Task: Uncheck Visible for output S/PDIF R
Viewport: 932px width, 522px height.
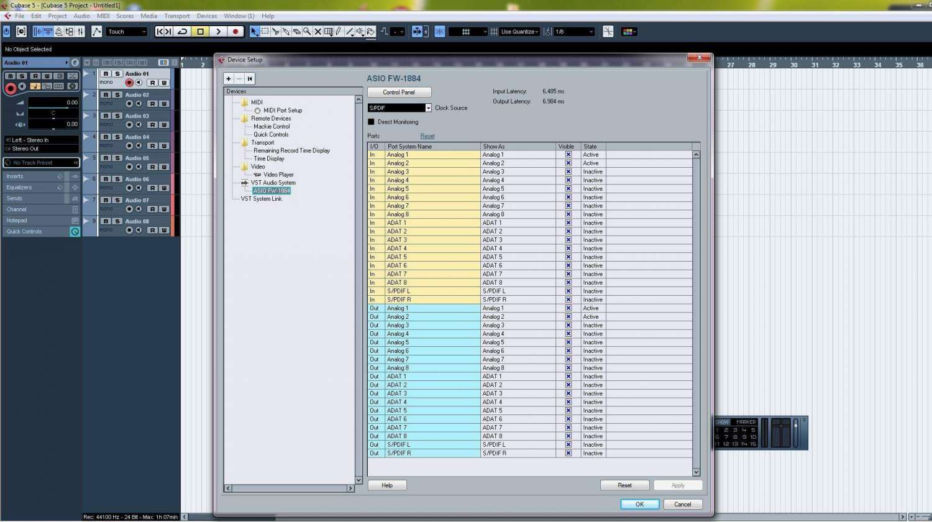Action: 568,454
